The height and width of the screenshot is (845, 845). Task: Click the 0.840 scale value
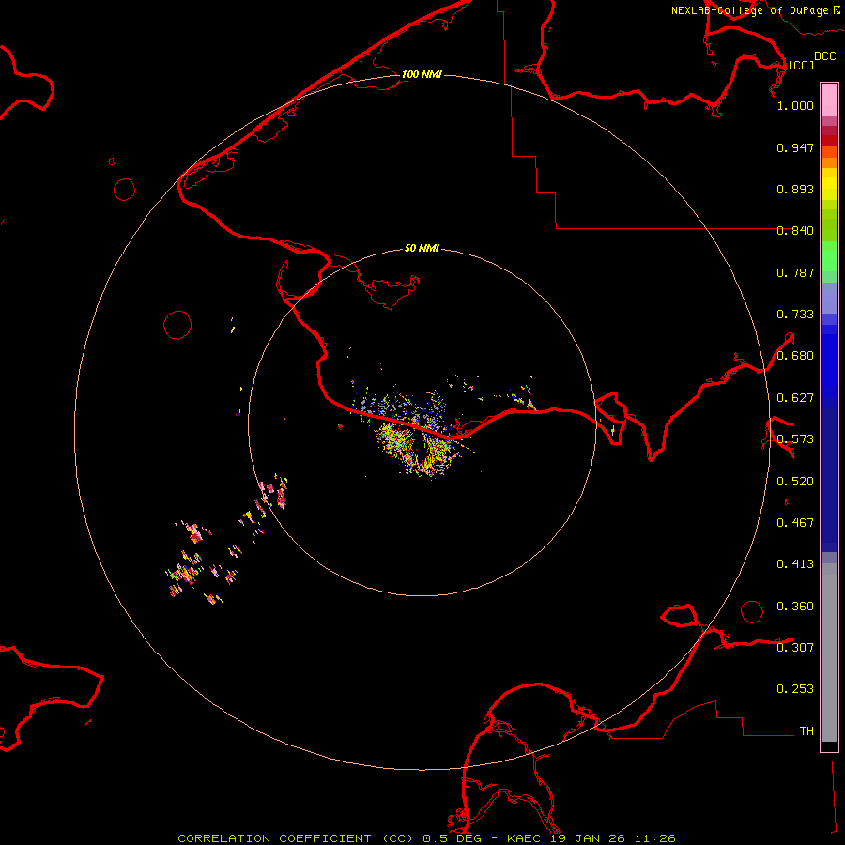795,231
